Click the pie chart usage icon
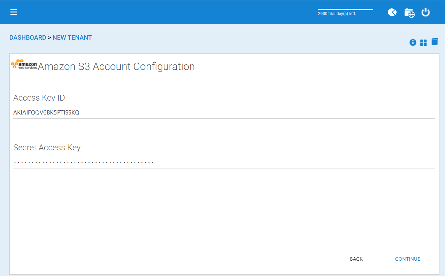This screenshot has height=276, width=445. click(x=392, y=13)
